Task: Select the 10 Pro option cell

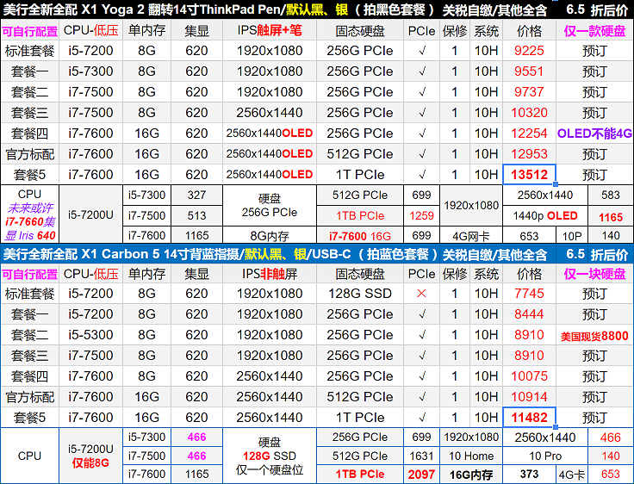Action: click(545, 456)
